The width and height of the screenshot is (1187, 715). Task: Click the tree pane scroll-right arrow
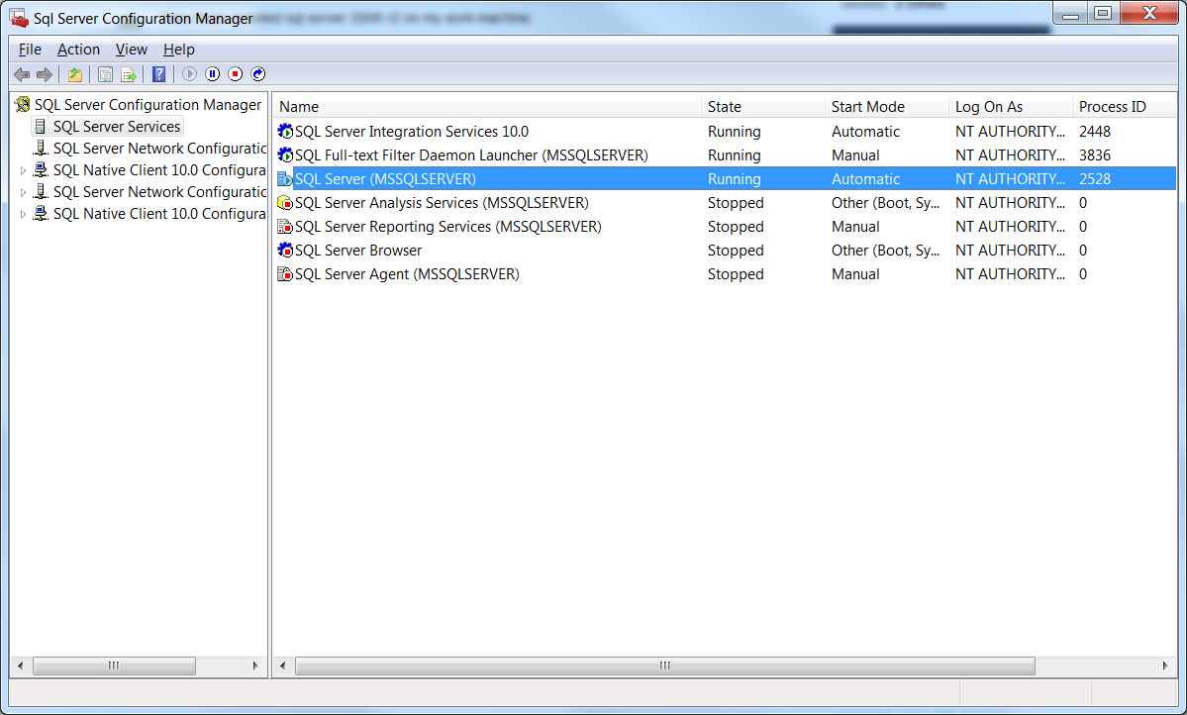pyautogui.click(x=255, y=665)
